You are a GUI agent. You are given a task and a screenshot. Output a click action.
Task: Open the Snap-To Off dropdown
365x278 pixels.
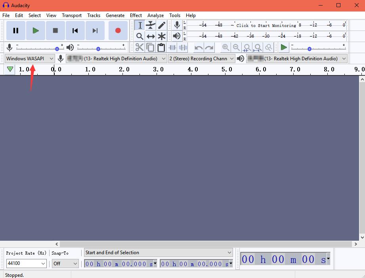click(65, 264)
